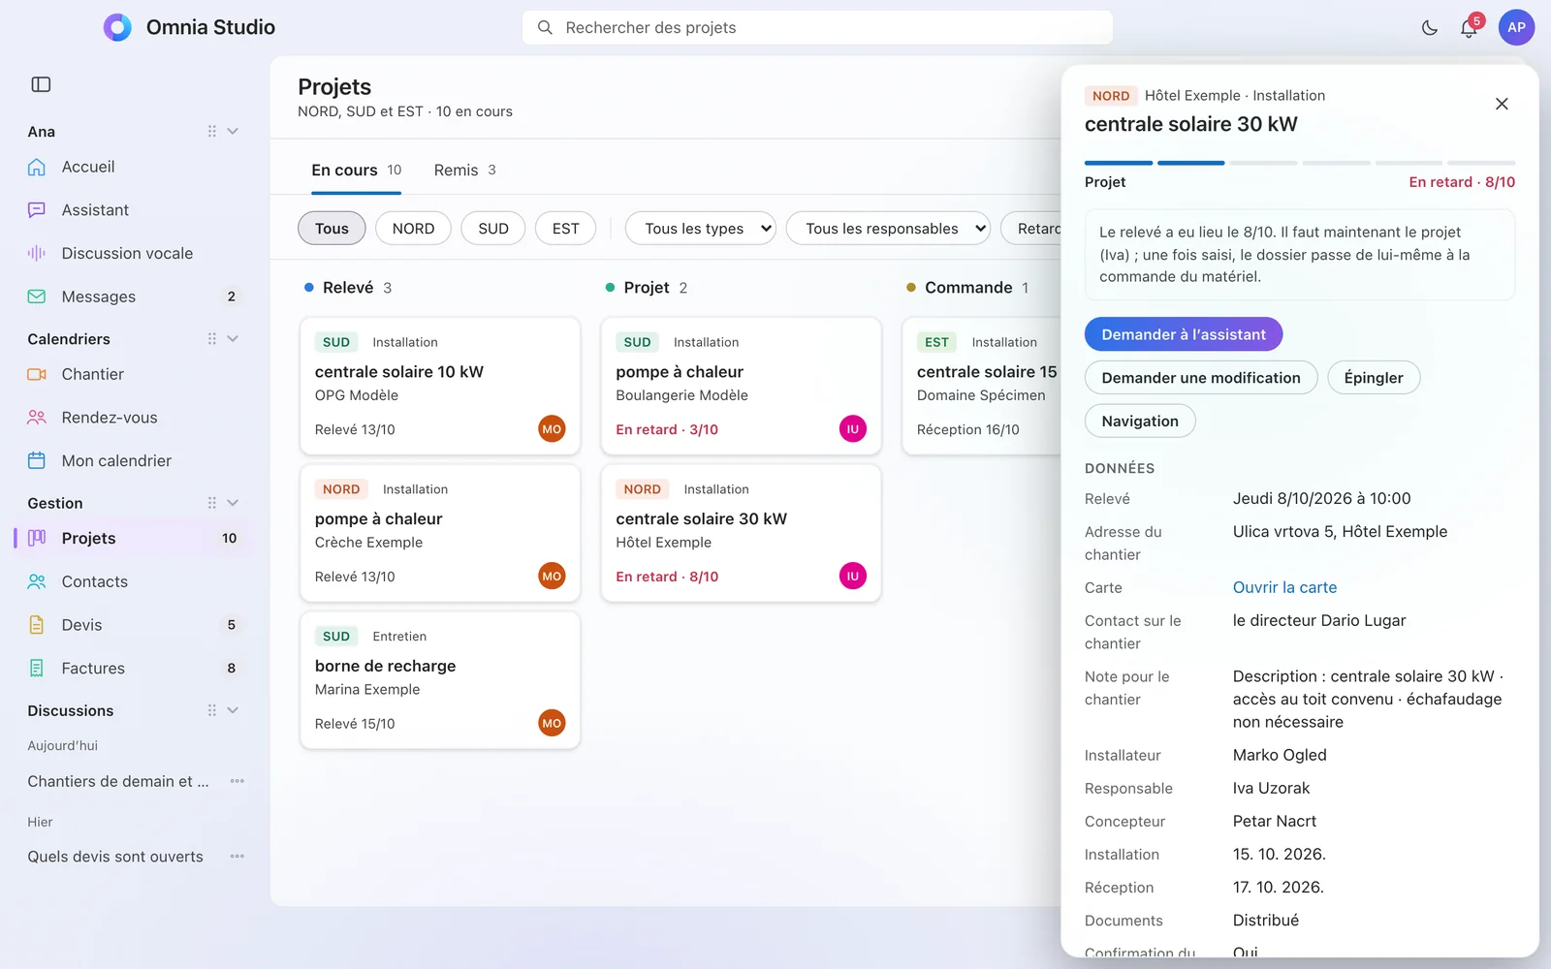Focus the Rechercher des projets field
The width and height of the screenshot is (1551, 969).
(x=817, y=27)
